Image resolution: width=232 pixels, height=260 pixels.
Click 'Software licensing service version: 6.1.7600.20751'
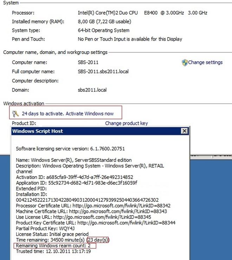(x=70, y=148)
